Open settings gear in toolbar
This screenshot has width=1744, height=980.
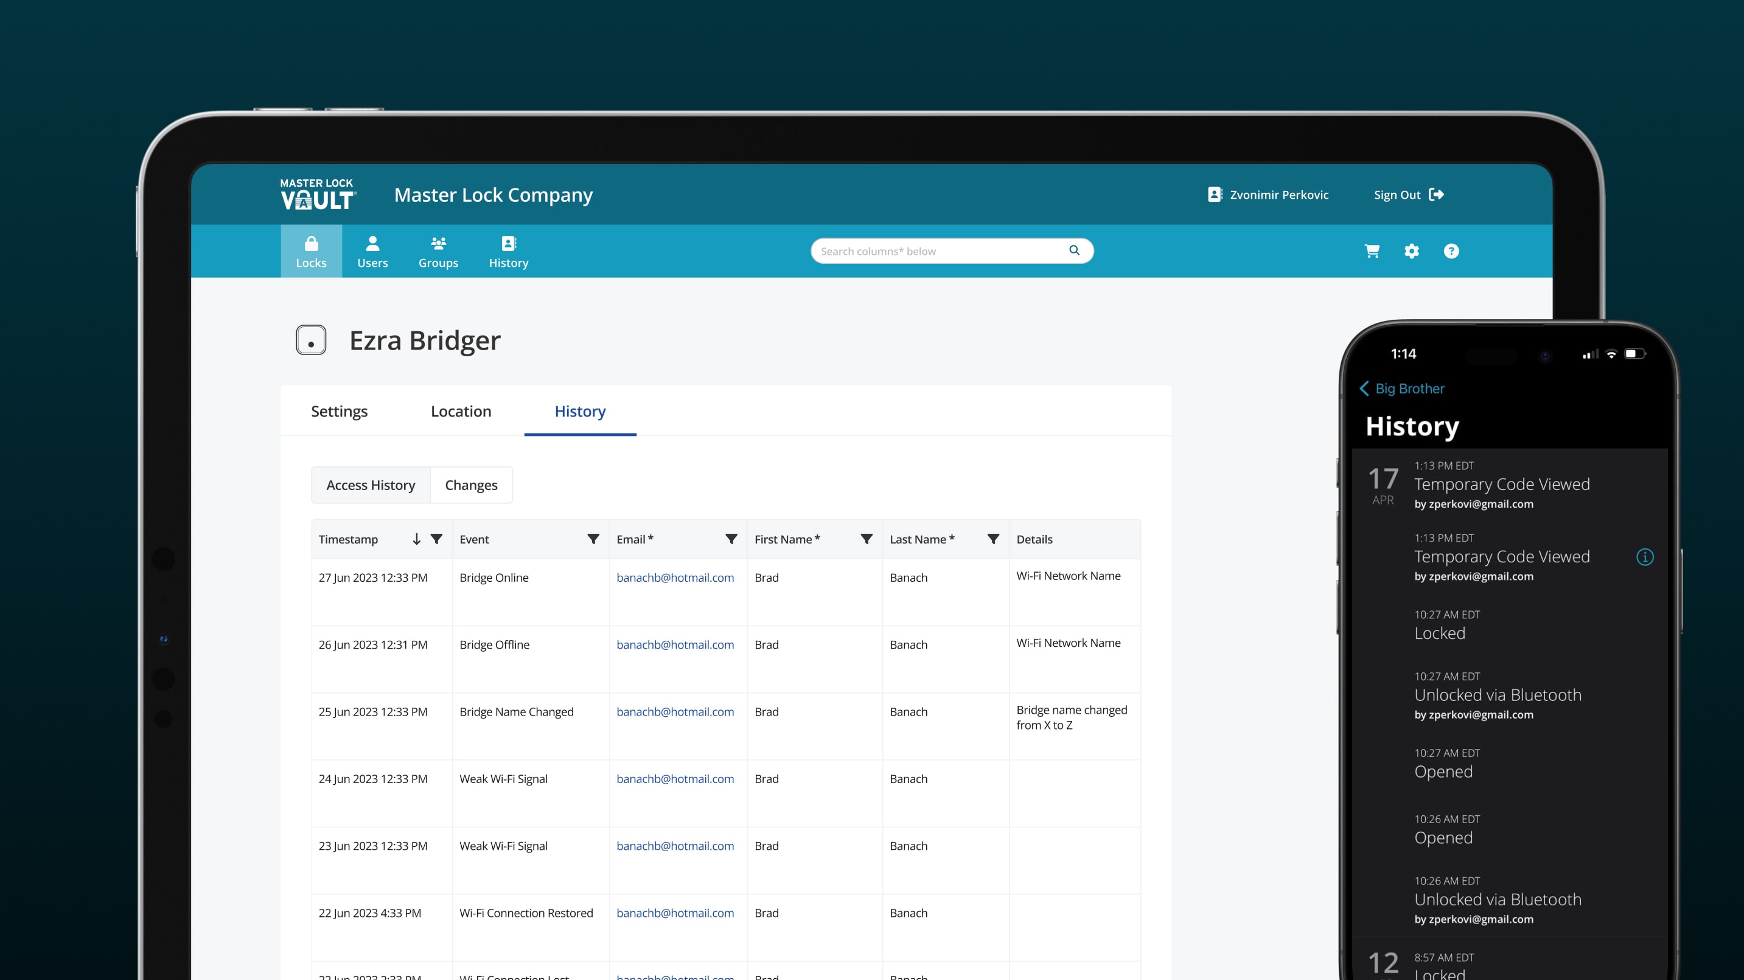click(1411, 251)
